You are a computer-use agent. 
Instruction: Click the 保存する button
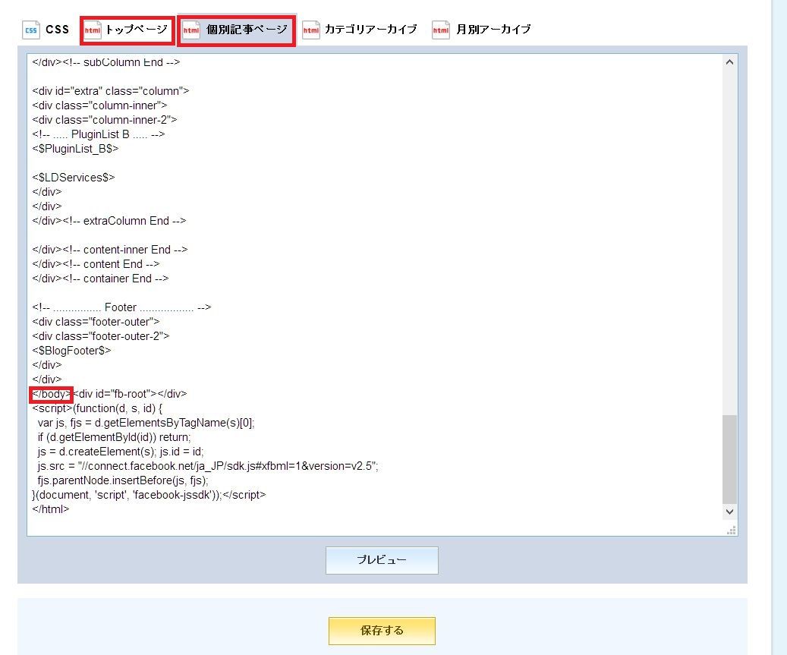[x=382, y=631]
